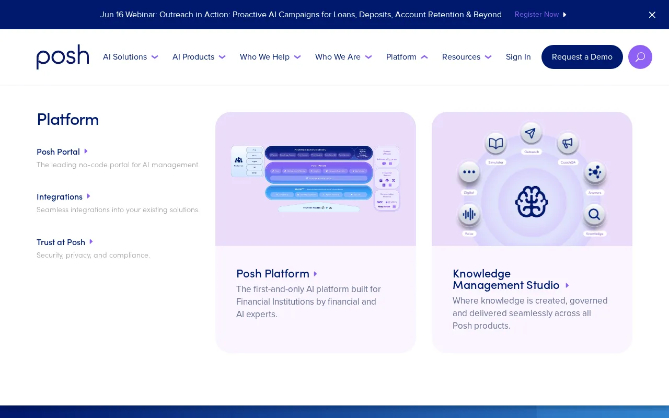The image size is (669, 418).
Task: Click the arrow next to Posh Platform
Action: pos(315,274)
